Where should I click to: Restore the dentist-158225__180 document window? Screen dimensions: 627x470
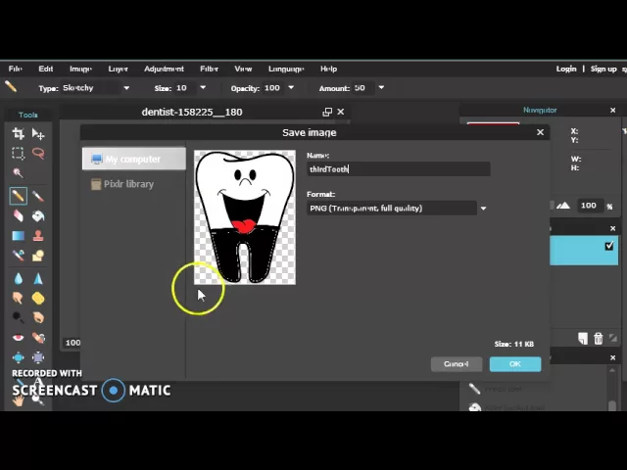click(x=327, y=112)
